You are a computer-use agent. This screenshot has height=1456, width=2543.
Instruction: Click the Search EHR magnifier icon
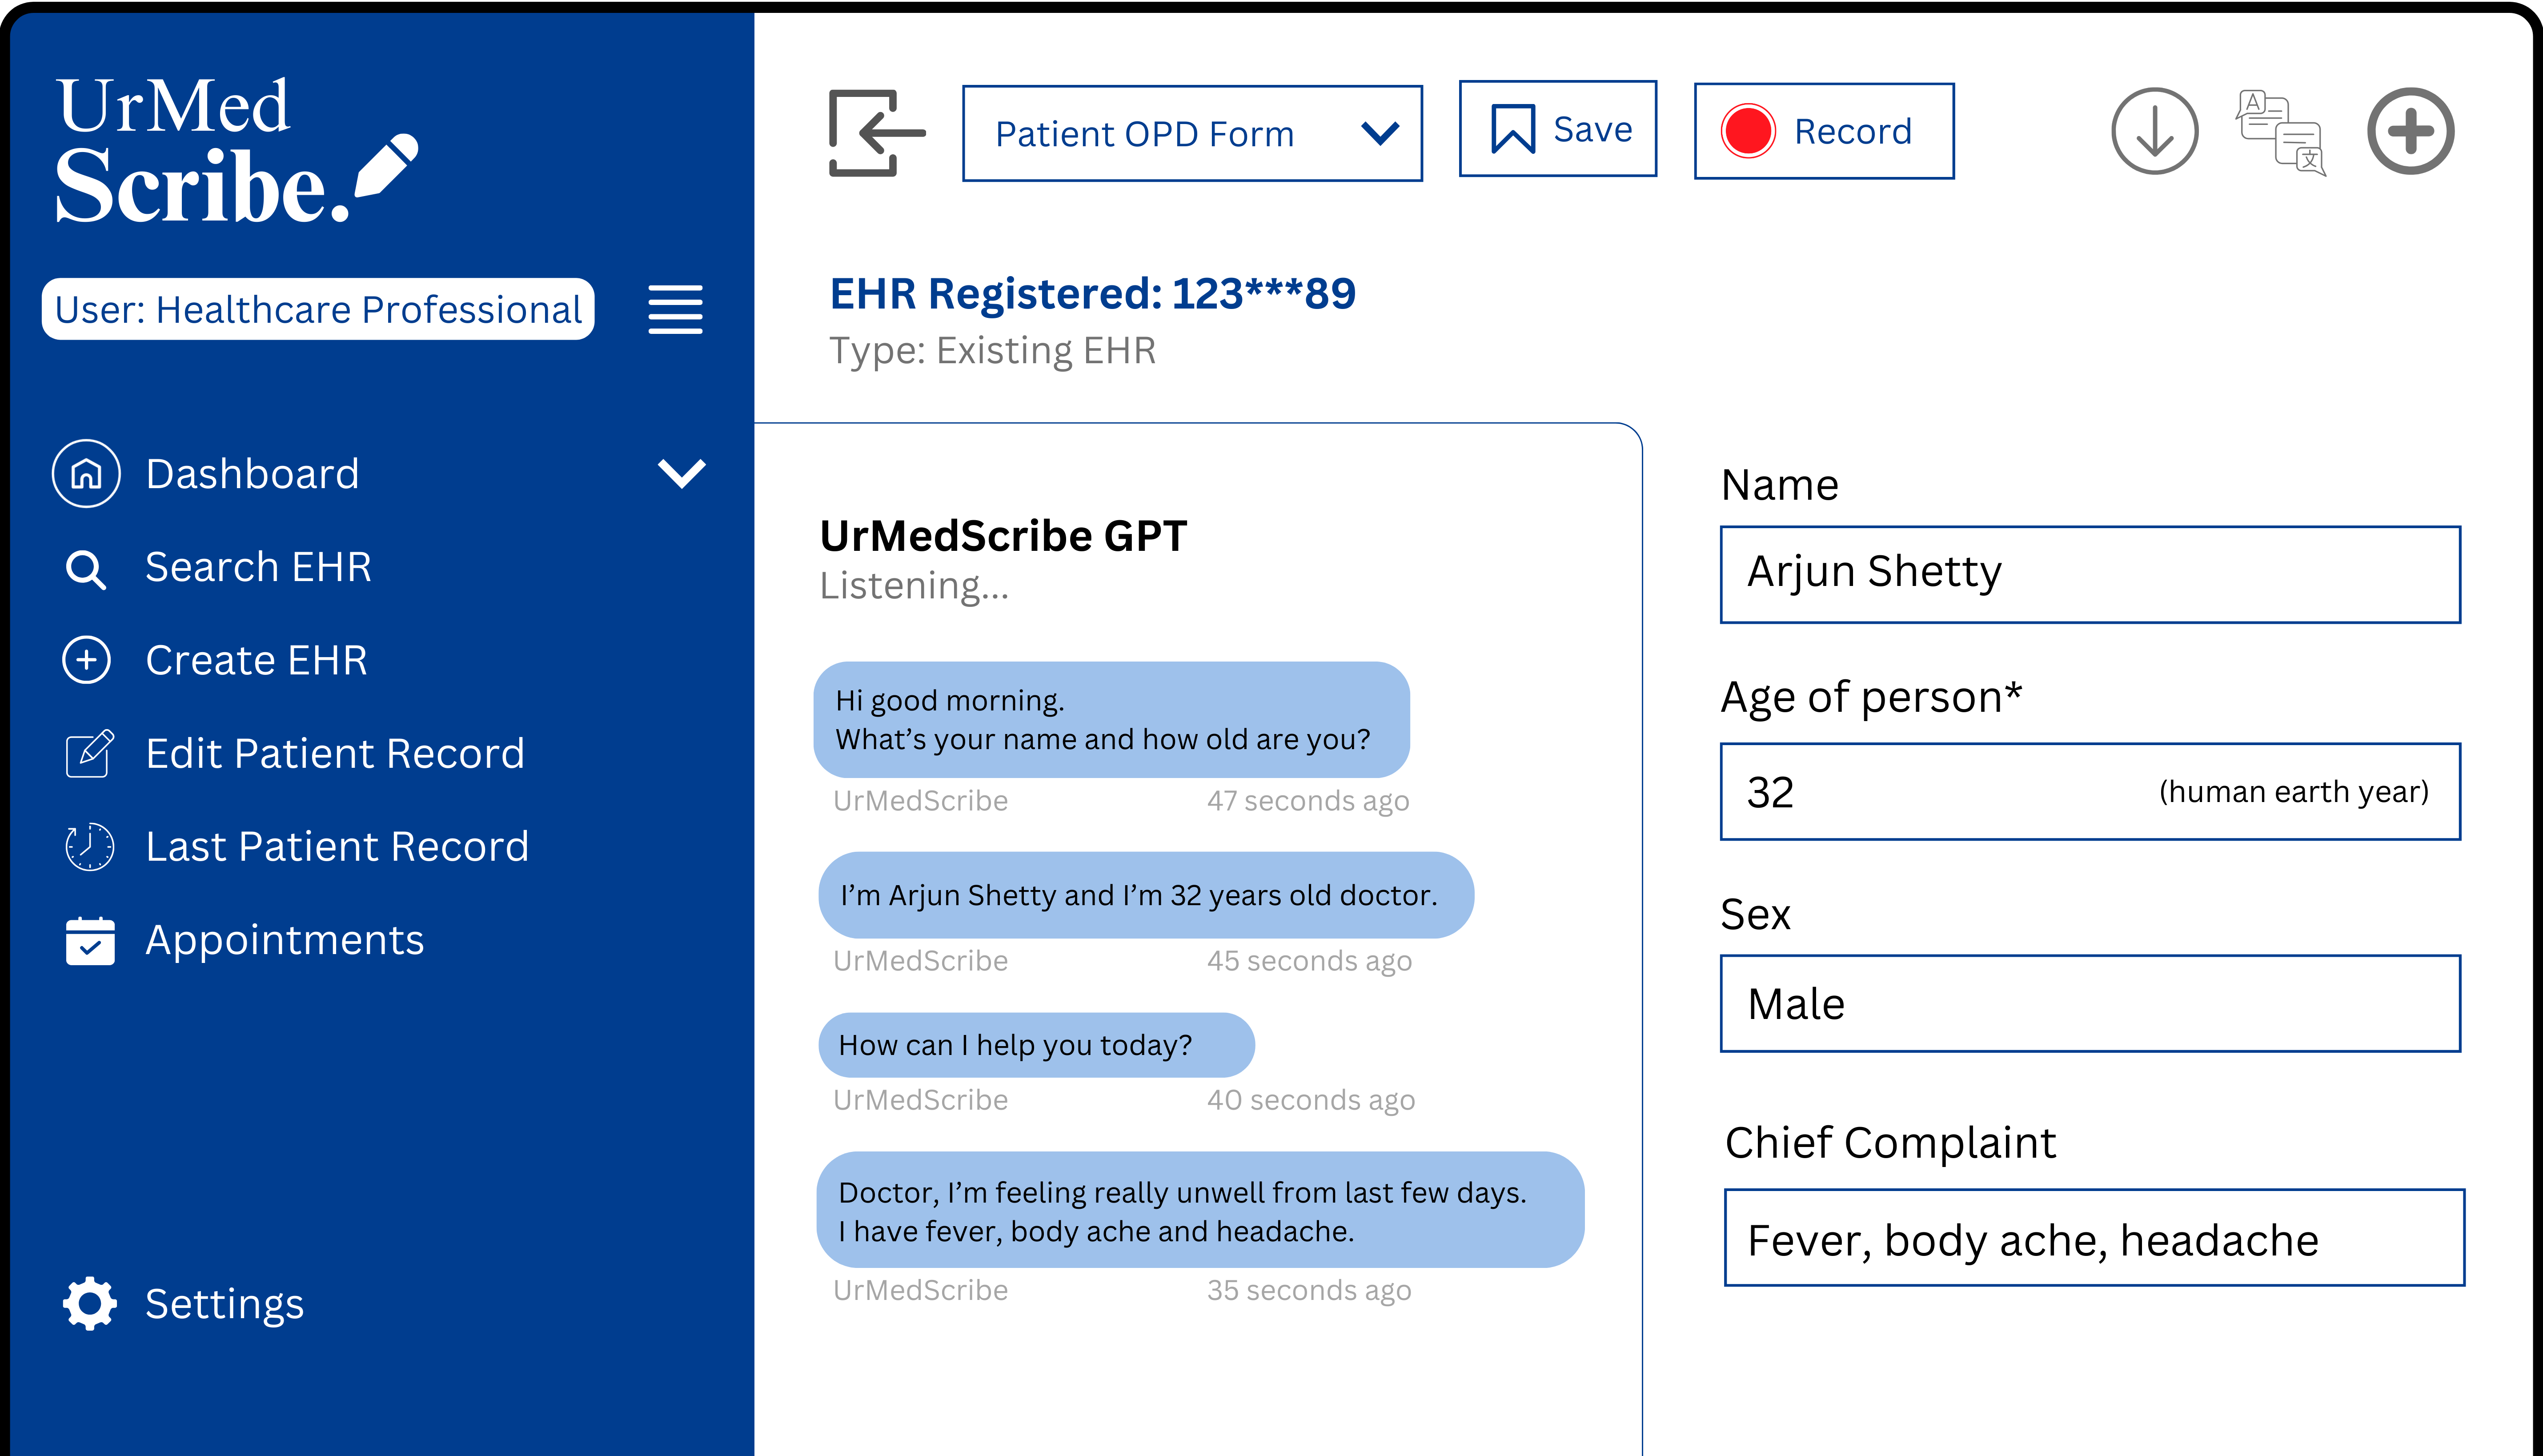tap(86, 569)
